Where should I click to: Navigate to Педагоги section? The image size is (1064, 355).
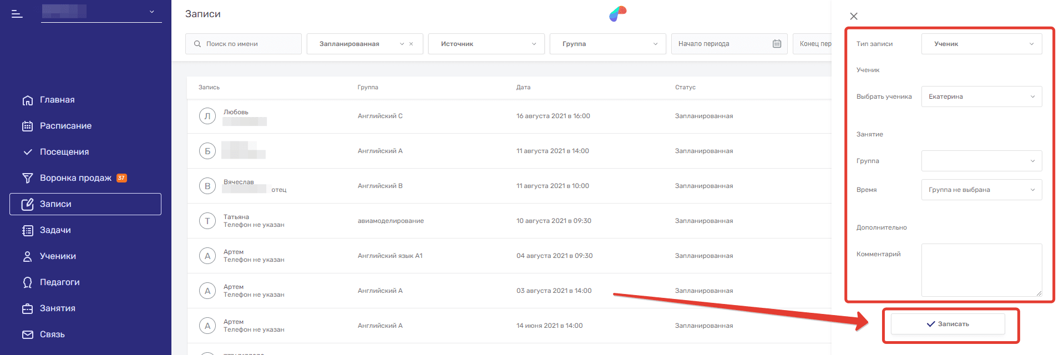tap(59, 282)
